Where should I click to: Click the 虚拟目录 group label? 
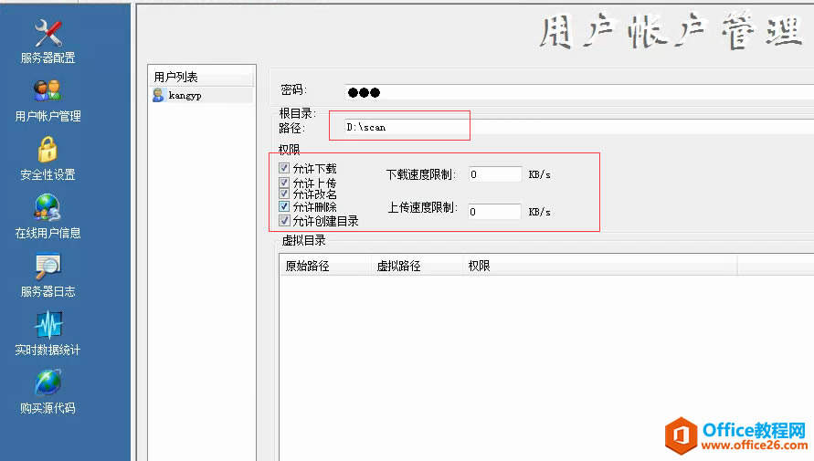point(303,241)
